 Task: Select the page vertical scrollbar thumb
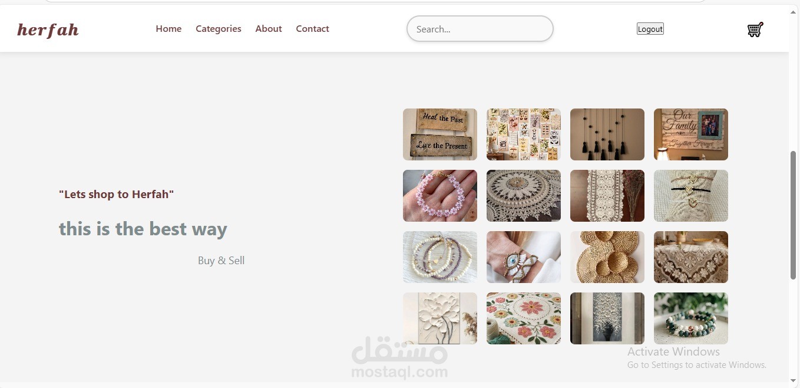793,215
